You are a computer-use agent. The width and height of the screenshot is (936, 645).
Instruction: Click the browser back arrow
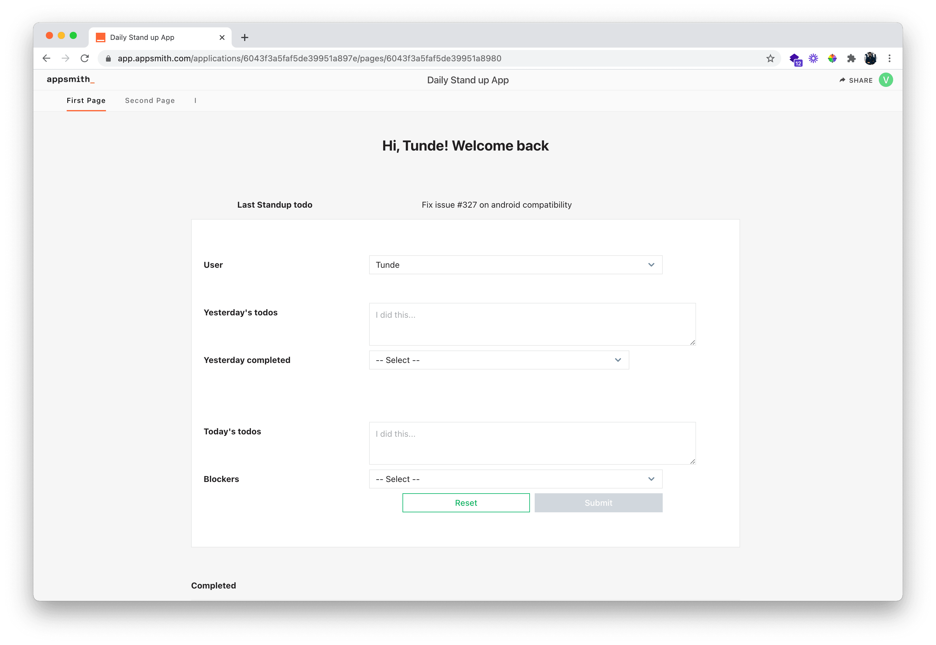46,58
